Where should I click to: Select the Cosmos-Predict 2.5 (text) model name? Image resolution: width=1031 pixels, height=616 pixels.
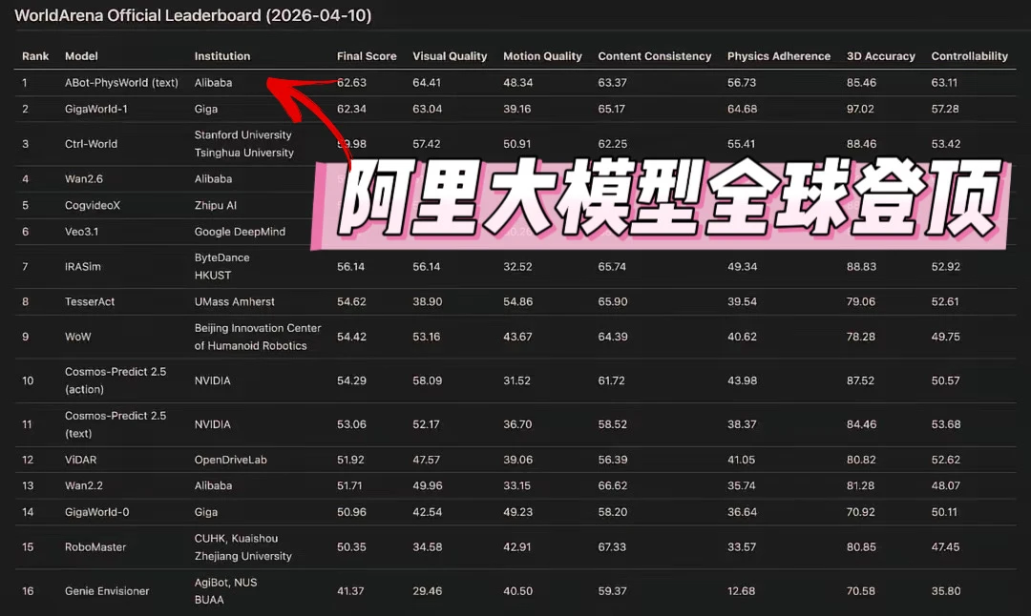pos(116,425)
